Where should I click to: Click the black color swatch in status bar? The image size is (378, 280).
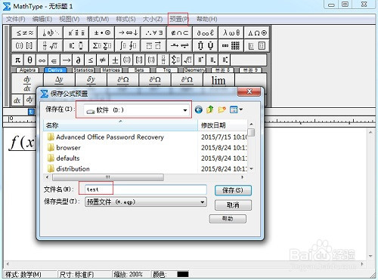click(x=183, y=274)
